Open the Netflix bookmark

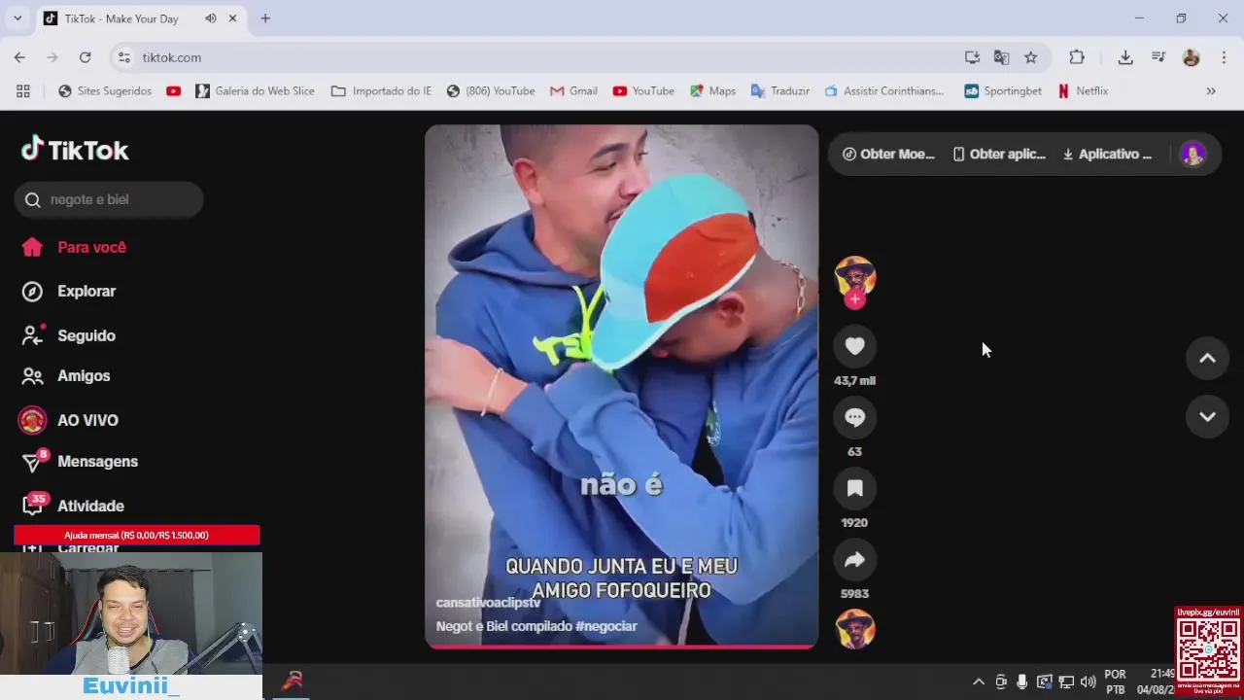click(x=1083, y=90)
